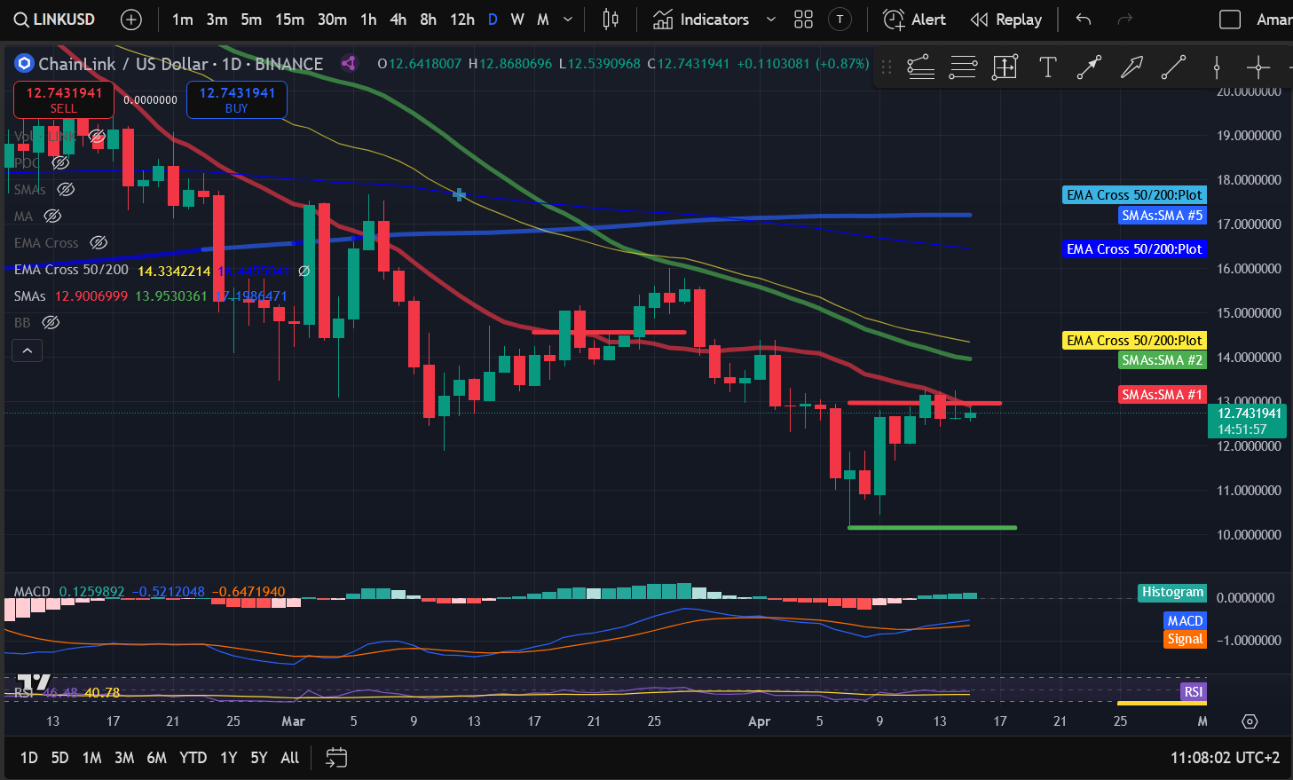Show the POC indicator
This screenshot has height=780, width=1293.
(x=60, y=162)
